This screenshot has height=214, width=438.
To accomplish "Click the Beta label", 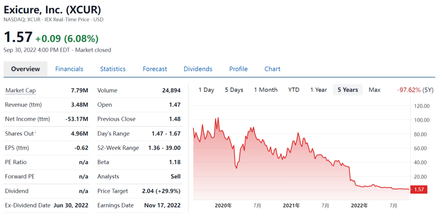I will tap(103, 162).
